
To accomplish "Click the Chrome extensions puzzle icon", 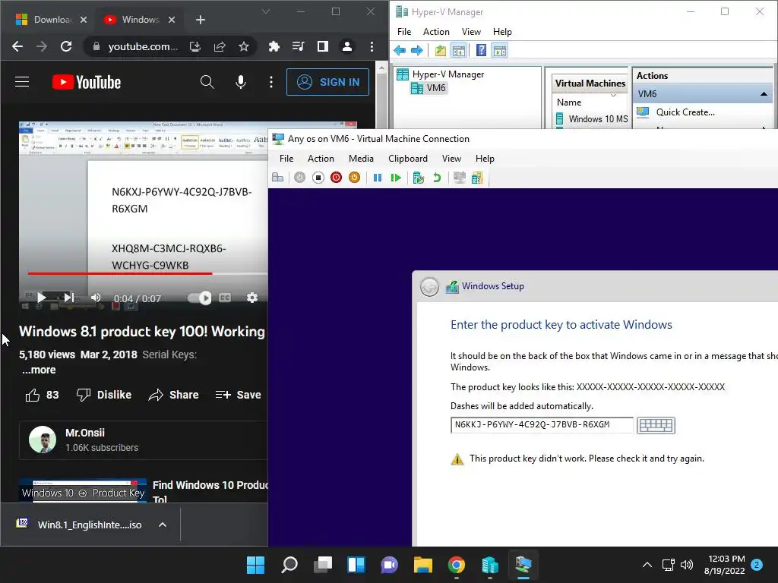I will [274, 46].
